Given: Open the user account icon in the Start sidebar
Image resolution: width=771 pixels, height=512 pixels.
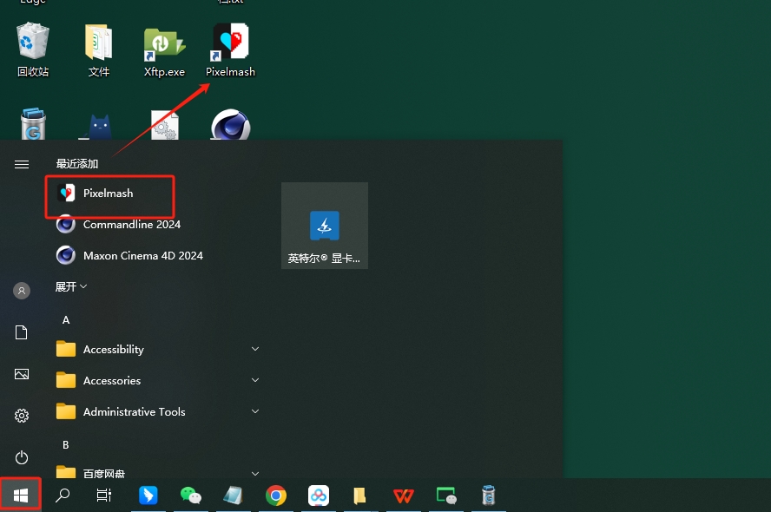Looking at the screenshot, I should pos(22,291).
